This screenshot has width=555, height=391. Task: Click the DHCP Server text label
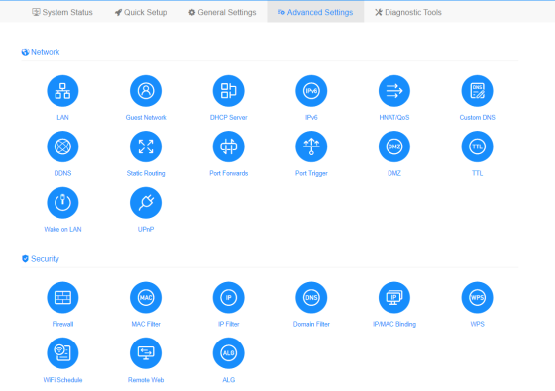[228, 118]
